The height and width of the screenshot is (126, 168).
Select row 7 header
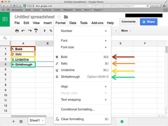5,80
